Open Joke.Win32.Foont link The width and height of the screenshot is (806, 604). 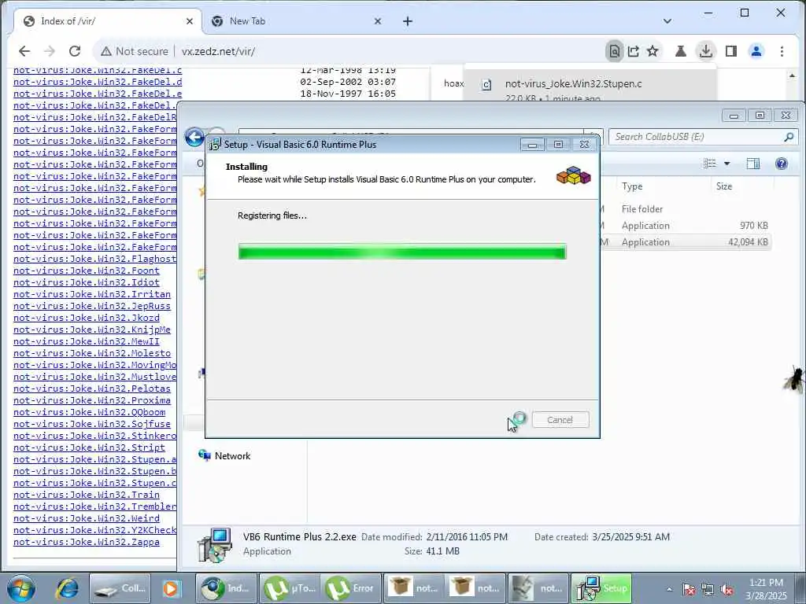[87, 271]
